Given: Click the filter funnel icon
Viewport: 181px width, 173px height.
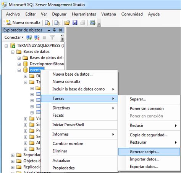Looking at the screenshot, I should pyautogui.click(x=52, y=38).
